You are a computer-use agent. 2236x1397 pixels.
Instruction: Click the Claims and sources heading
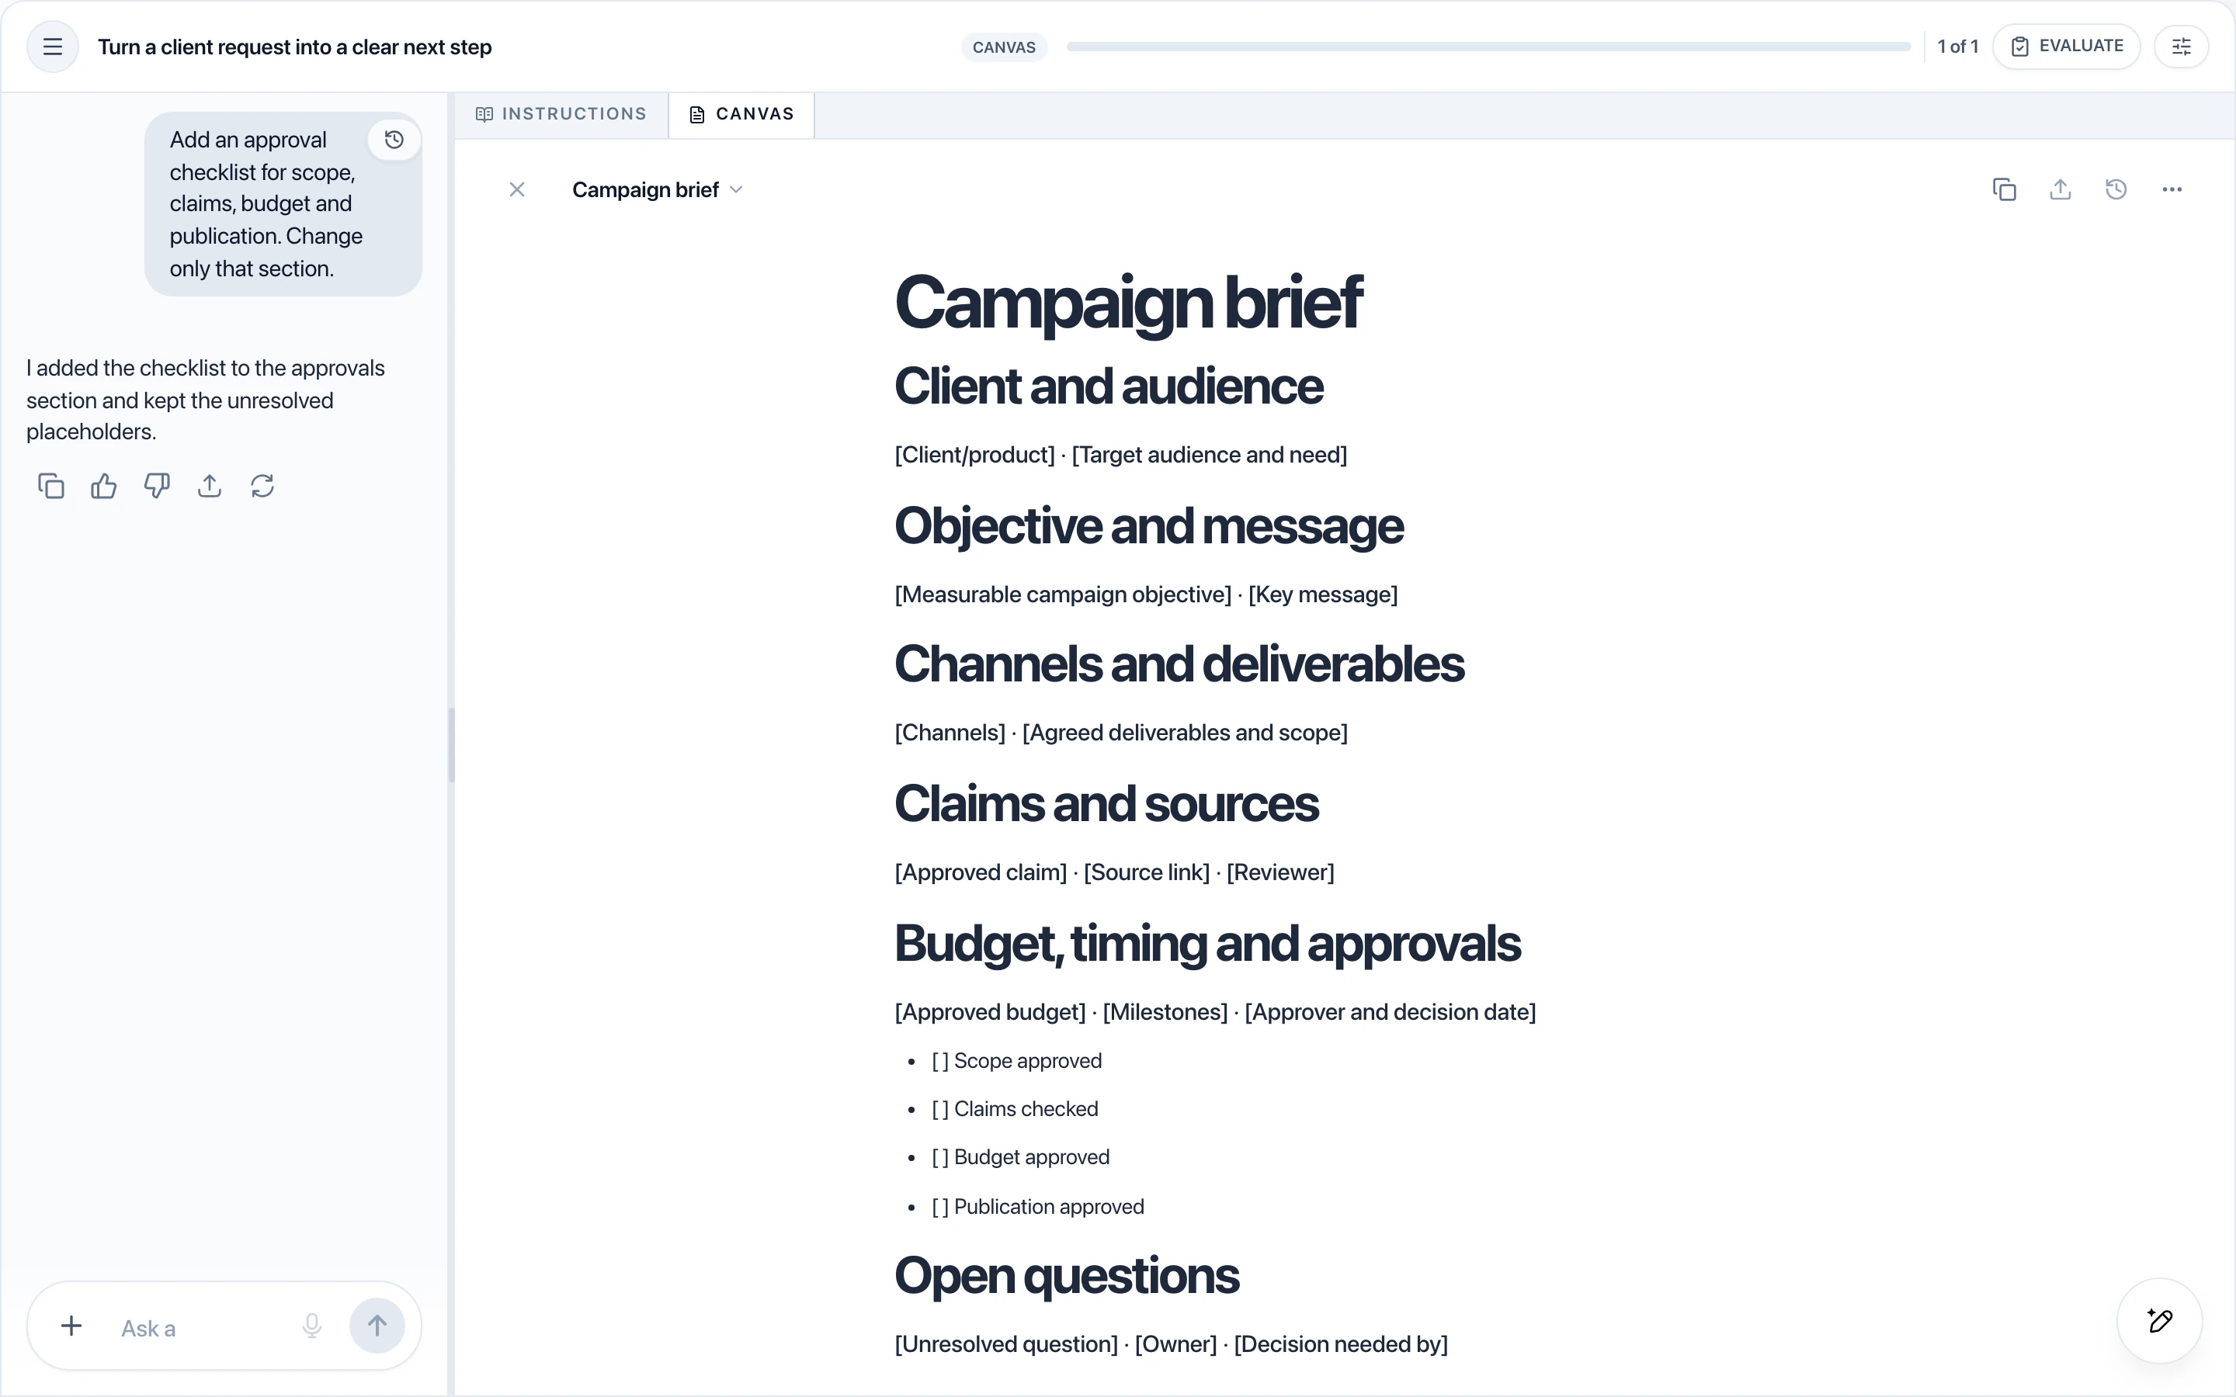pyautogui.click(x=1106, y=804)
